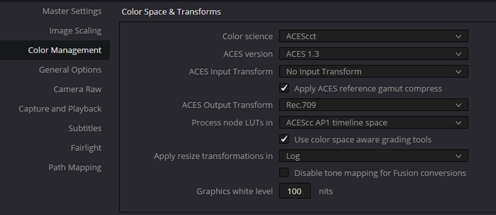This screenshot has height=215, width=496.
Task: Open Color science dropdown showing ACEScct
Action: point(374,36)
